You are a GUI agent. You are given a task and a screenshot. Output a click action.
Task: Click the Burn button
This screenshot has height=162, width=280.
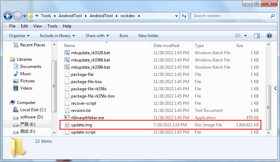point(124,36)
